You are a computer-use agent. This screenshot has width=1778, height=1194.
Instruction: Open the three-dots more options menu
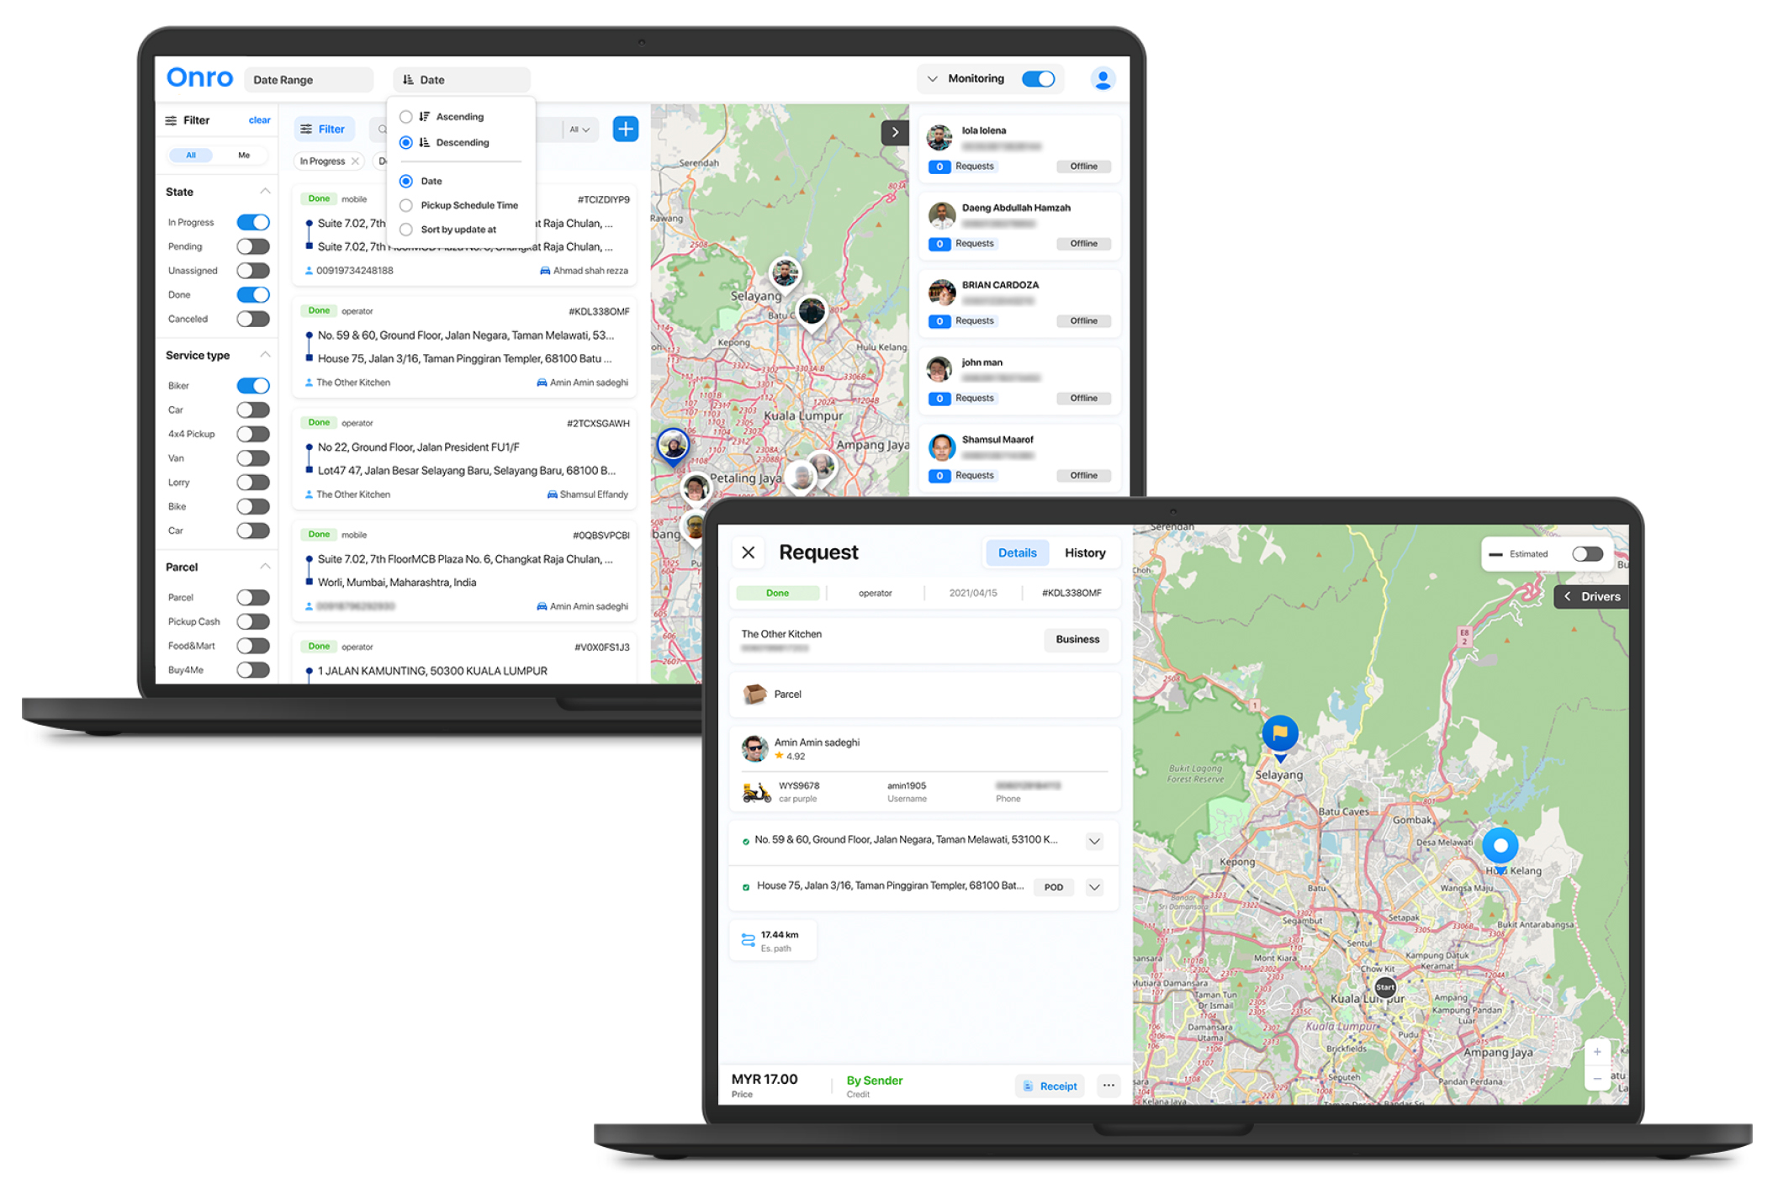click(1109, 1086)
